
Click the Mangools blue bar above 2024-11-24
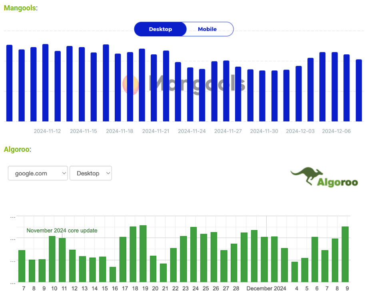(190, 95)
